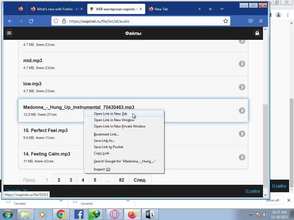Select Save Link As… from context menu
Image resolution: width=294 pixels, height=220 pixels.
point(124,141)
